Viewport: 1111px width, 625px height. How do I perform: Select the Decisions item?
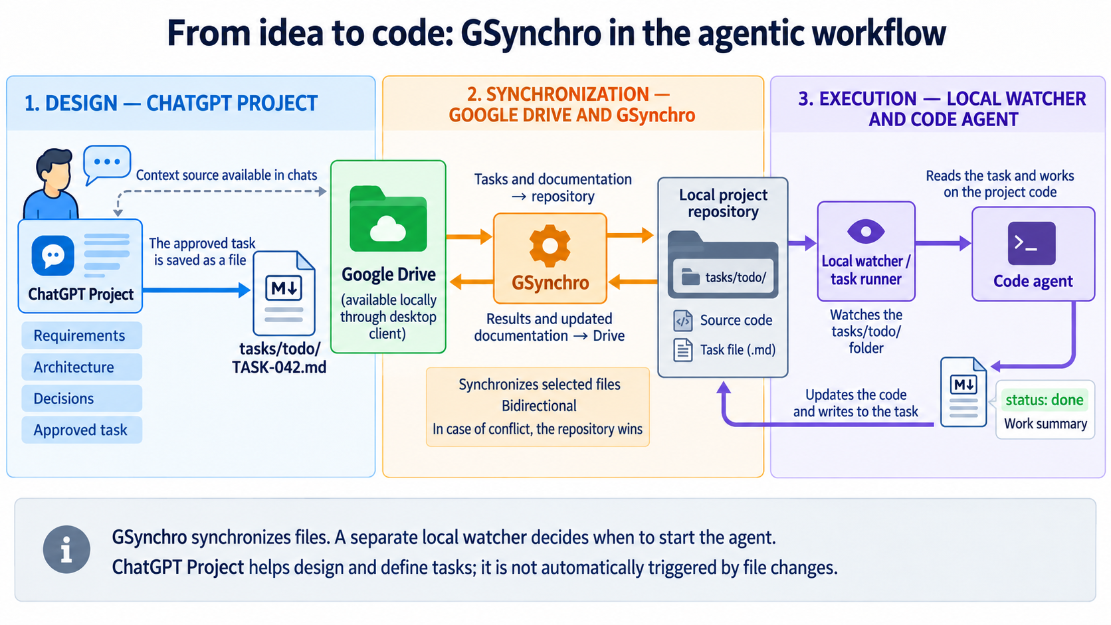click(82, 399)
